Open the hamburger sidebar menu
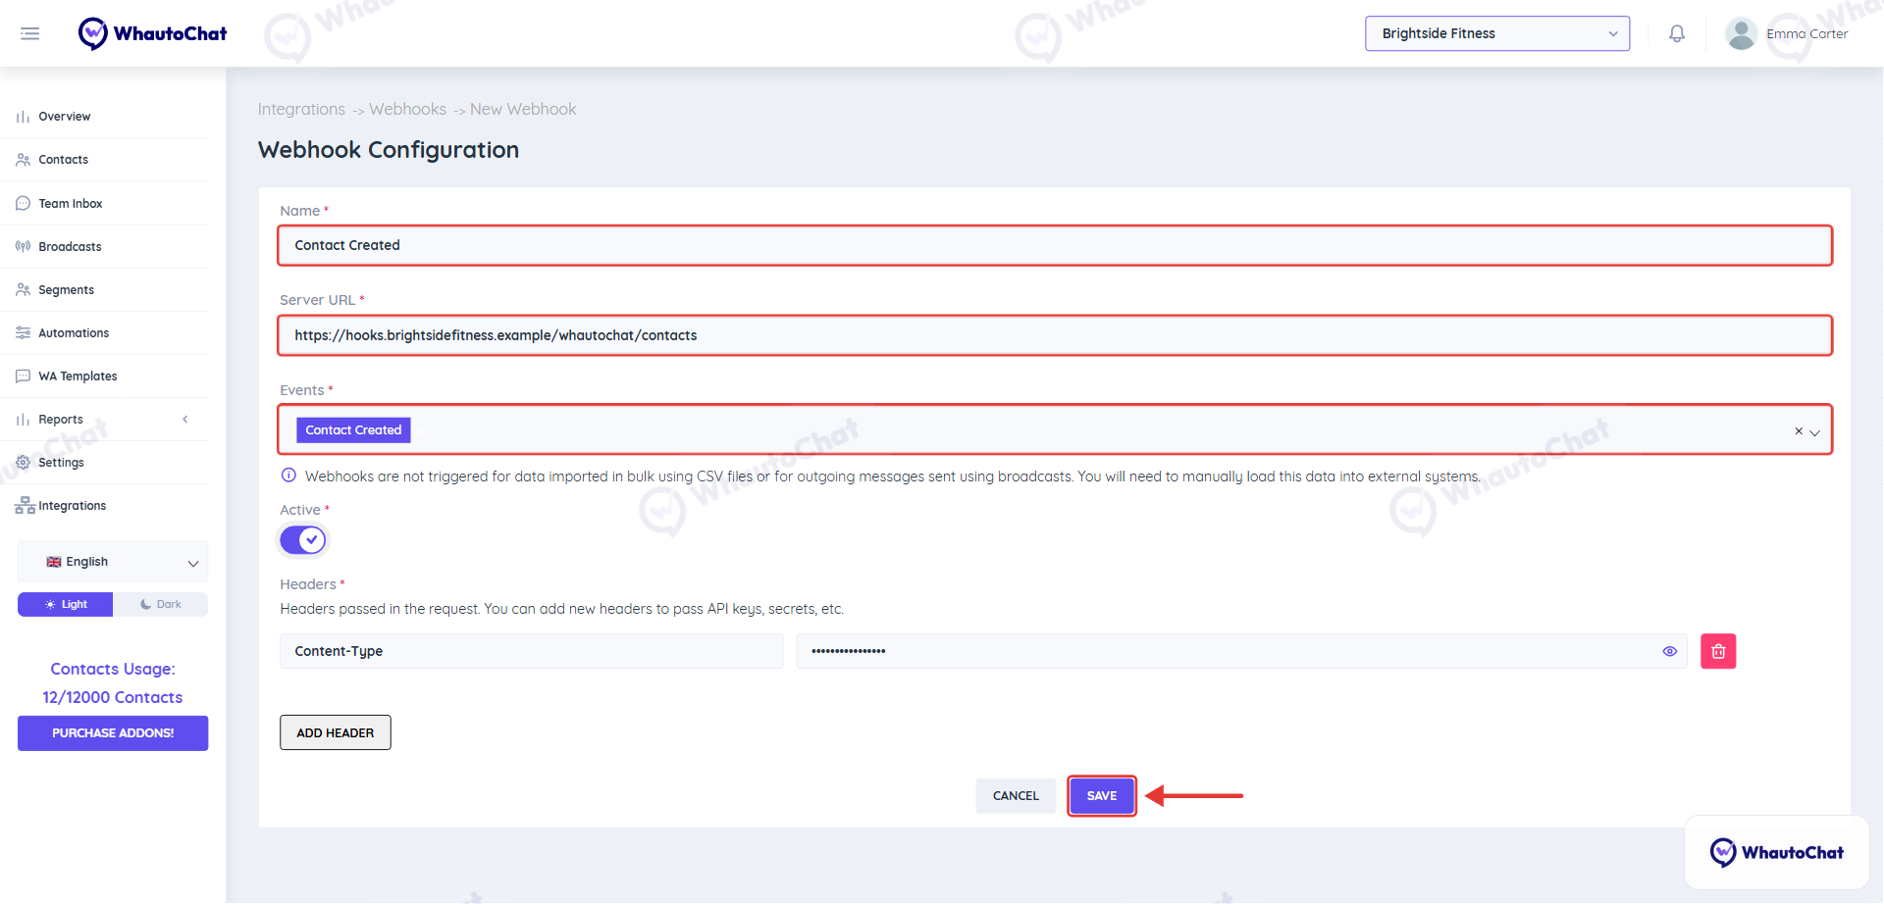Screen dimensions: 1884x904 pos(30,33)
